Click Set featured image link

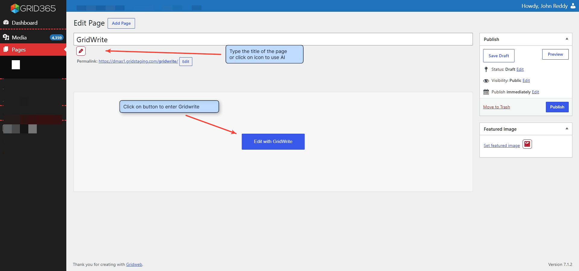tap(502, 145)
